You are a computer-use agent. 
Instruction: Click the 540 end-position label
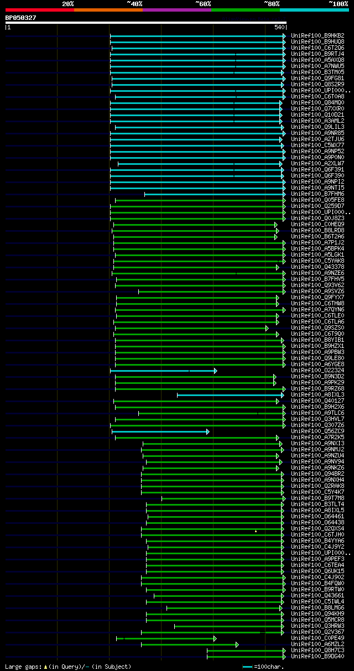click(x=279, y=27)
